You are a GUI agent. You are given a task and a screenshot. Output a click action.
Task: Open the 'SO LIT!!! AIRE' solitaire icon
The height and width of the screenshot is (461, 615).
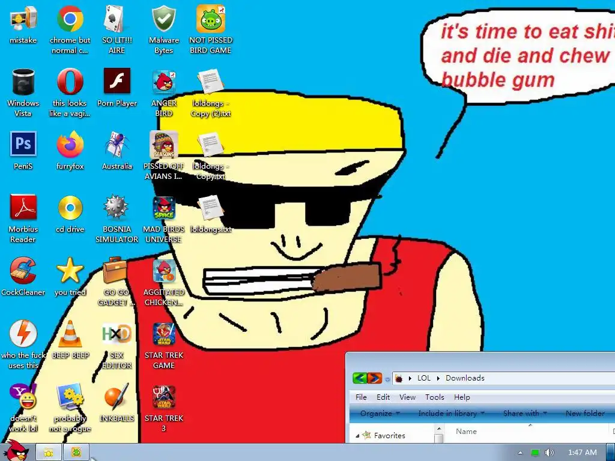(x=117, y=19)
